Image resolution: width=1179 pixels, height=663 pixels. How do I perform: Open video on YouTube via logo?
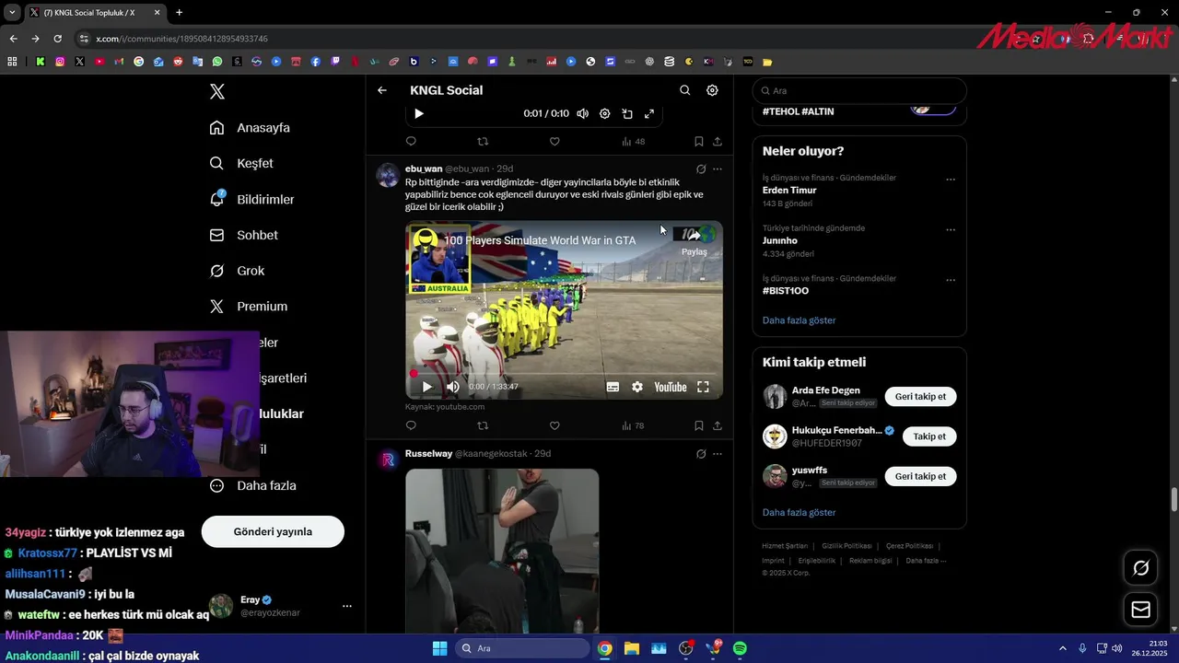point(671,388)
